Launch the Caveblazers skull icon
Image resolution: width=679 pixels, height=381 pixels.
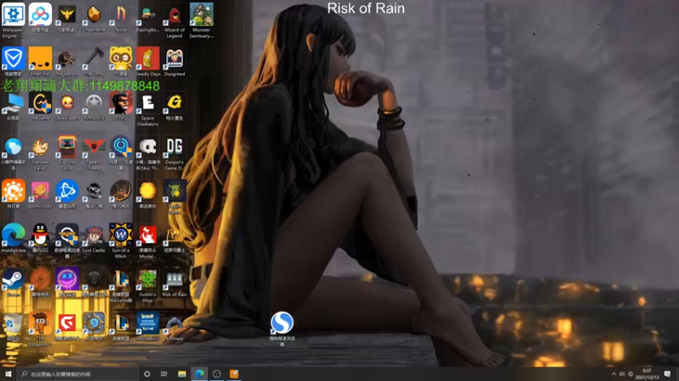coord(67,107)
